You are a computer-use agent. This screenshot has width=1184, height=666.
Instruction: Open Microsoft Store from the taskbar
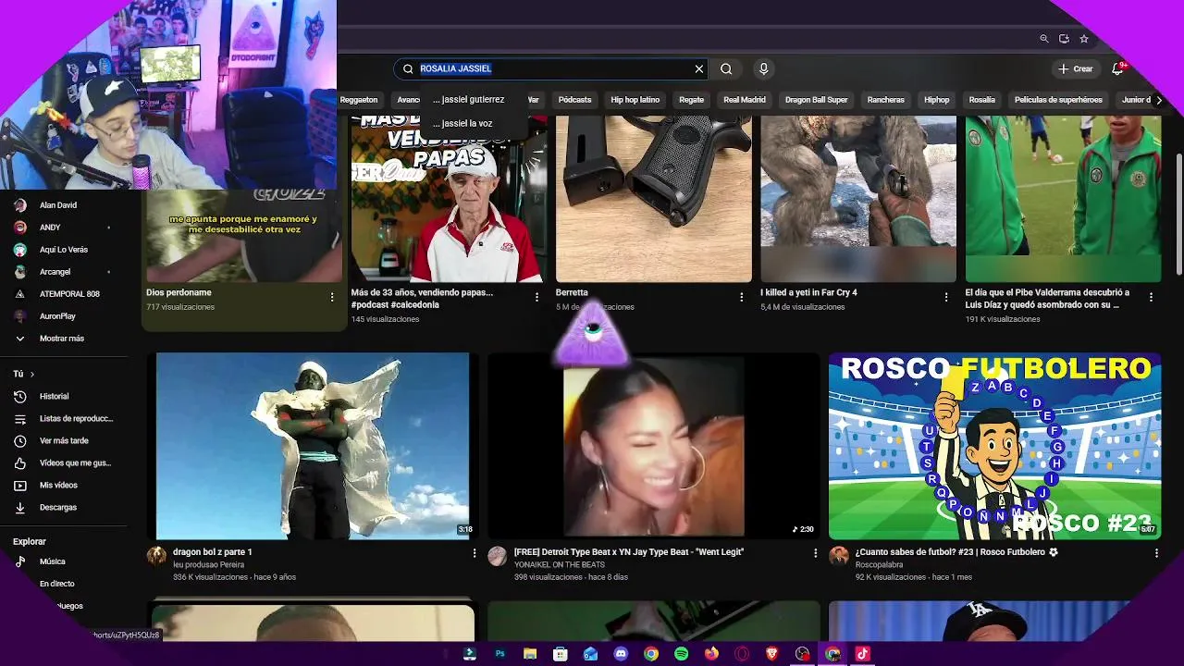click(560, 653)
